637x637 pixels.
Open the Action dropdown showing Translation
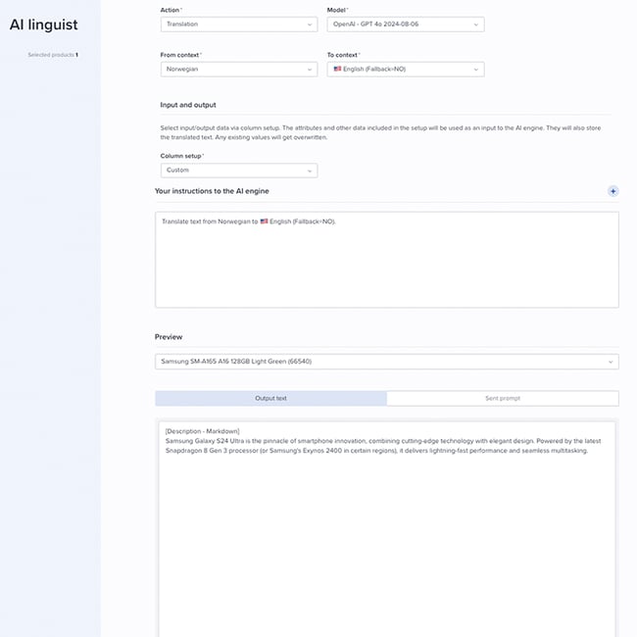click(x=239, y=24)
